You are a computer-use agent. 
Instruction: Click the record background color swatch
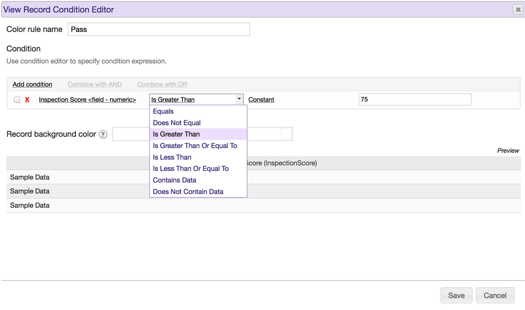(x=286, y=134)
